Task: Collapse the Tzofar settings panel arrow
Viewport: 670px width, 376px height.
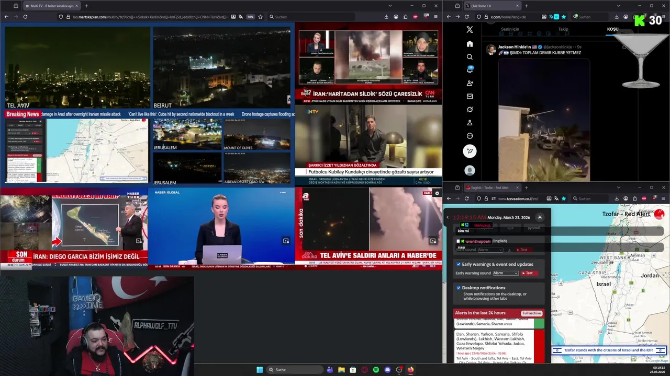Action: point(448,217)
